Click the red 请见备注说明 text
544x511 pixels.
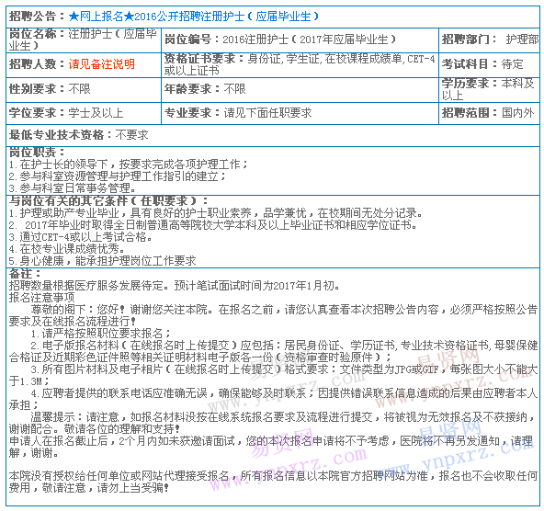[101, 64]
